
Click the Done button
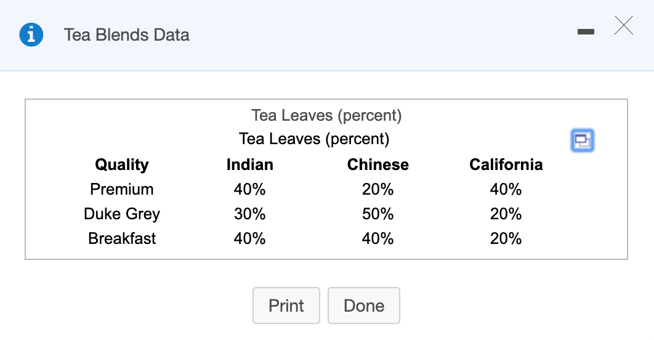pyautogui.click(x=364, y=306)
